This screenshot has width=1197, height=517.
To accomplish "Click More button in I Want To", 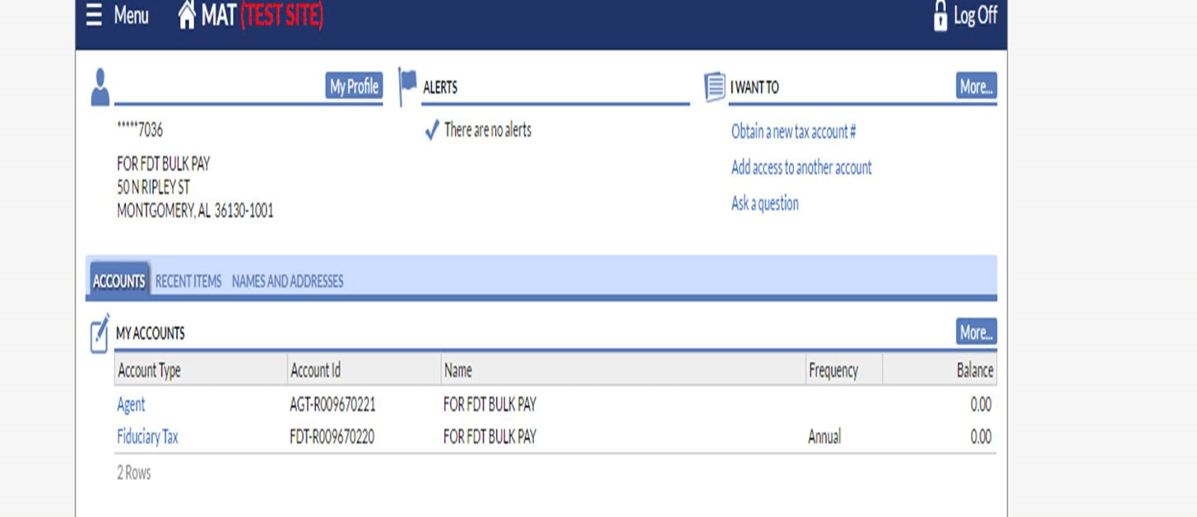I will (x=977, y=86).
